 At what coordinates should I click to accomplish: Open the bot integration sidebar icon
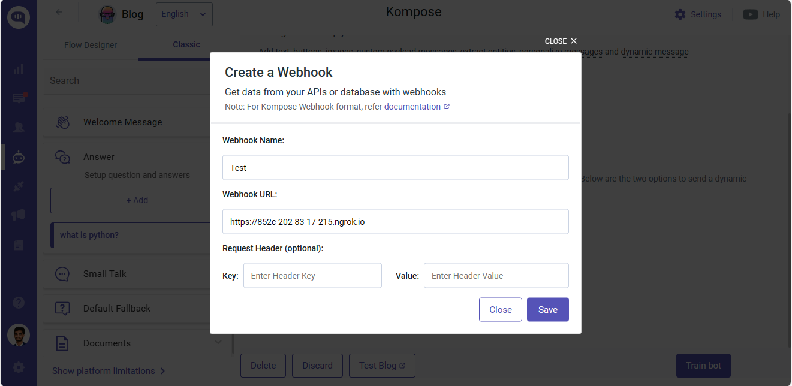[19, 158]
